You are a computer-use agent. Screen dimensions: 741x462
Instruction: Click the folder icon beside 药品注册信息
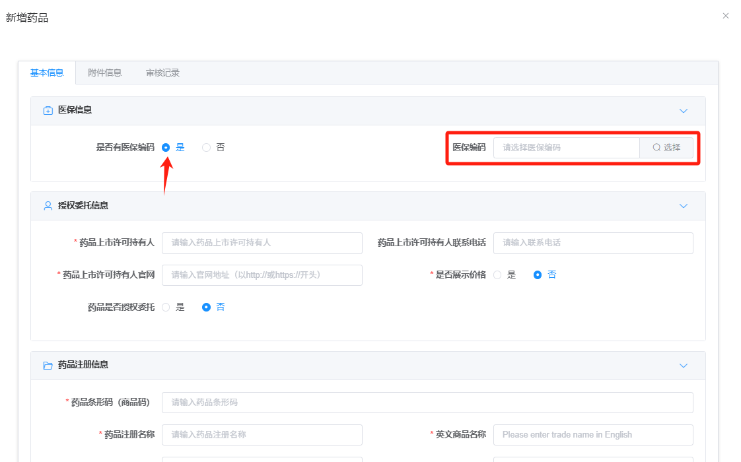pyautogui.click(x=48, y=366)
